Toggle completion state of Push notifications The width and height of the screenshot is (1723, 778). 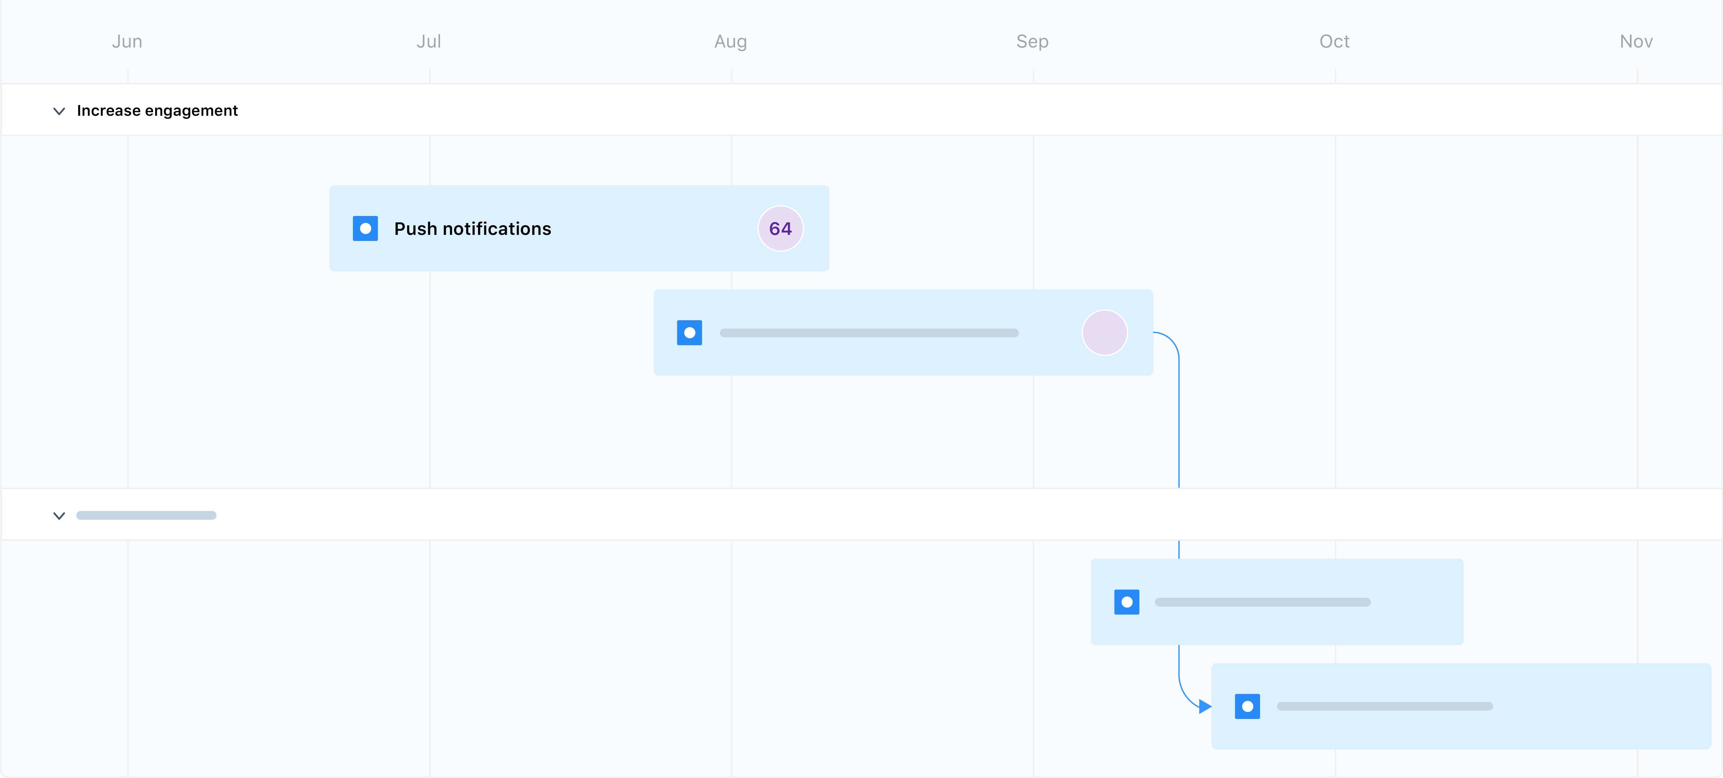[x=365, y=228]
